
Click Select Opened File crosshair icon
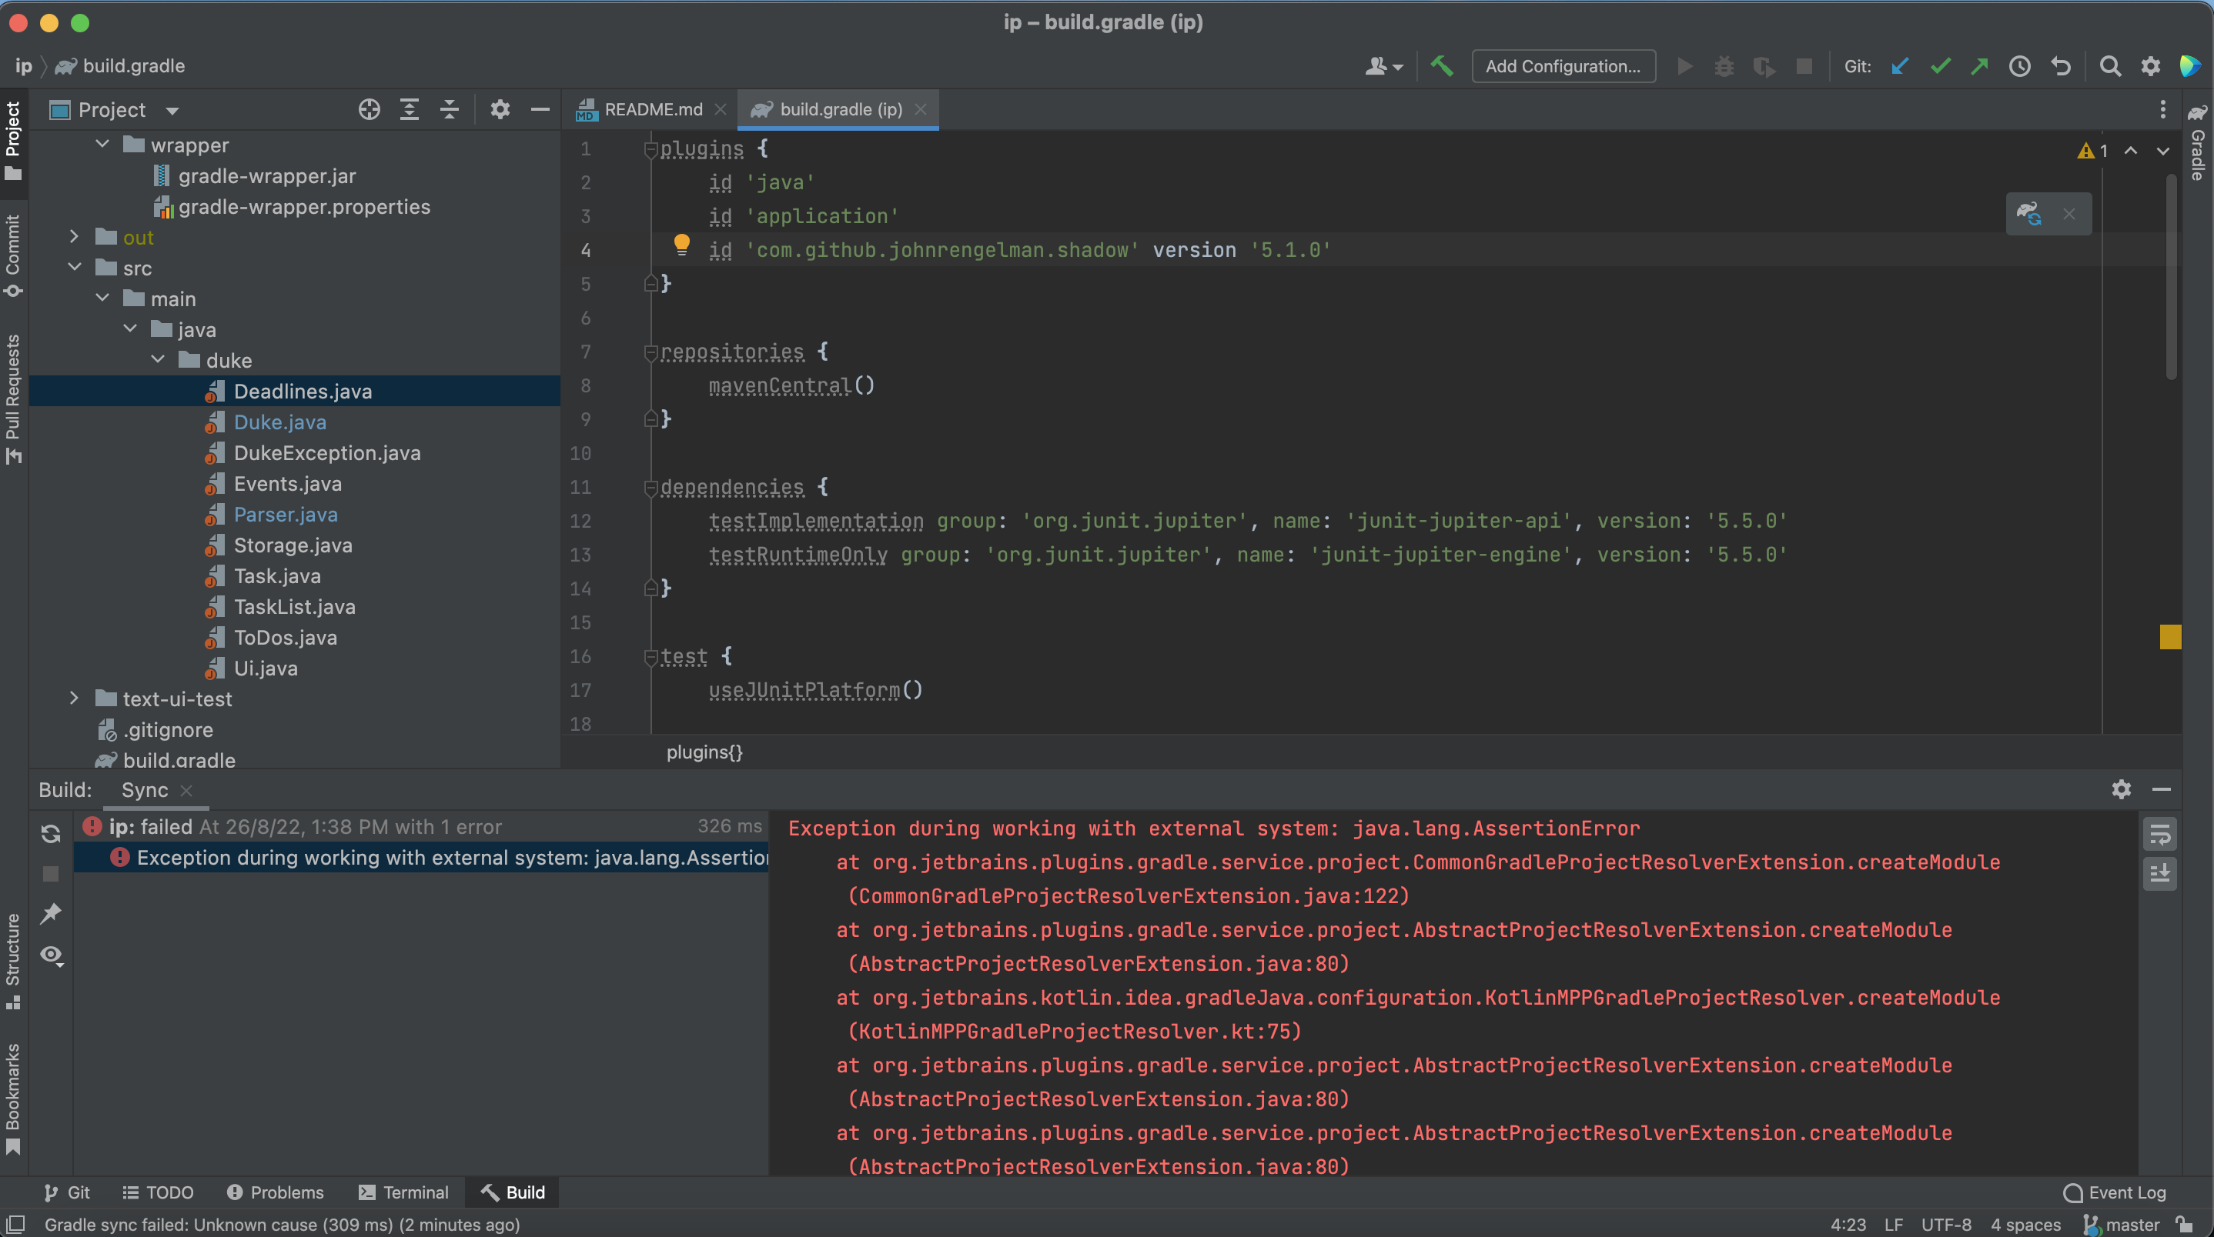(369, 109)
